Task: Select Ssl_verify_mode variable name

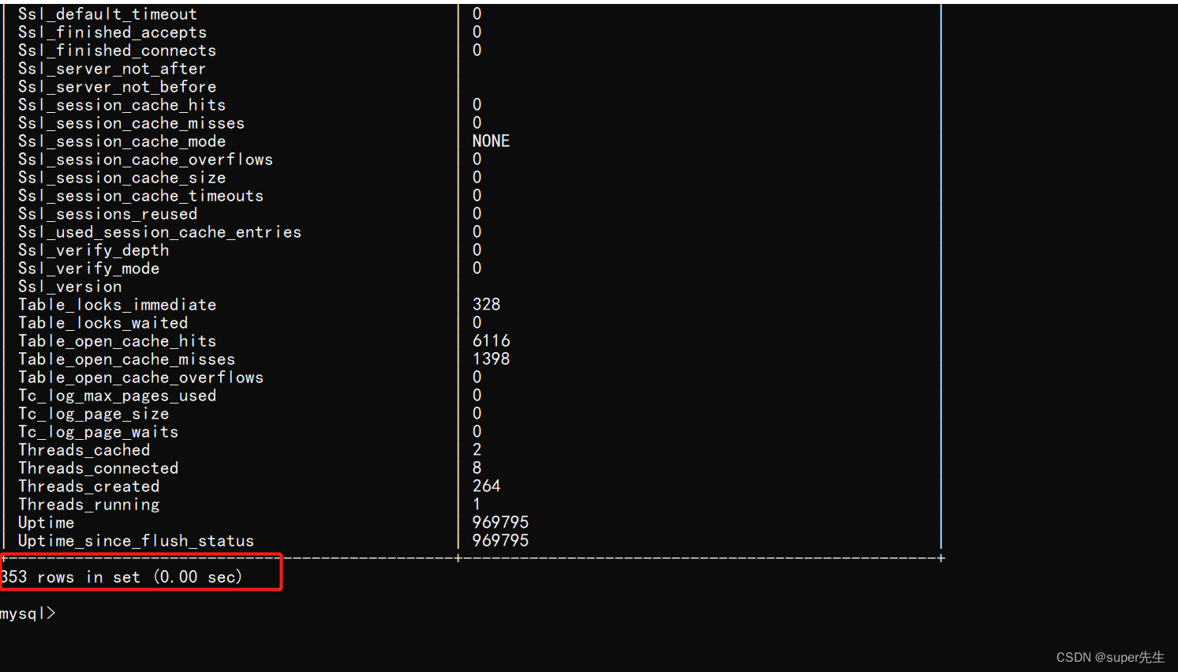Action: coord(88,268)
